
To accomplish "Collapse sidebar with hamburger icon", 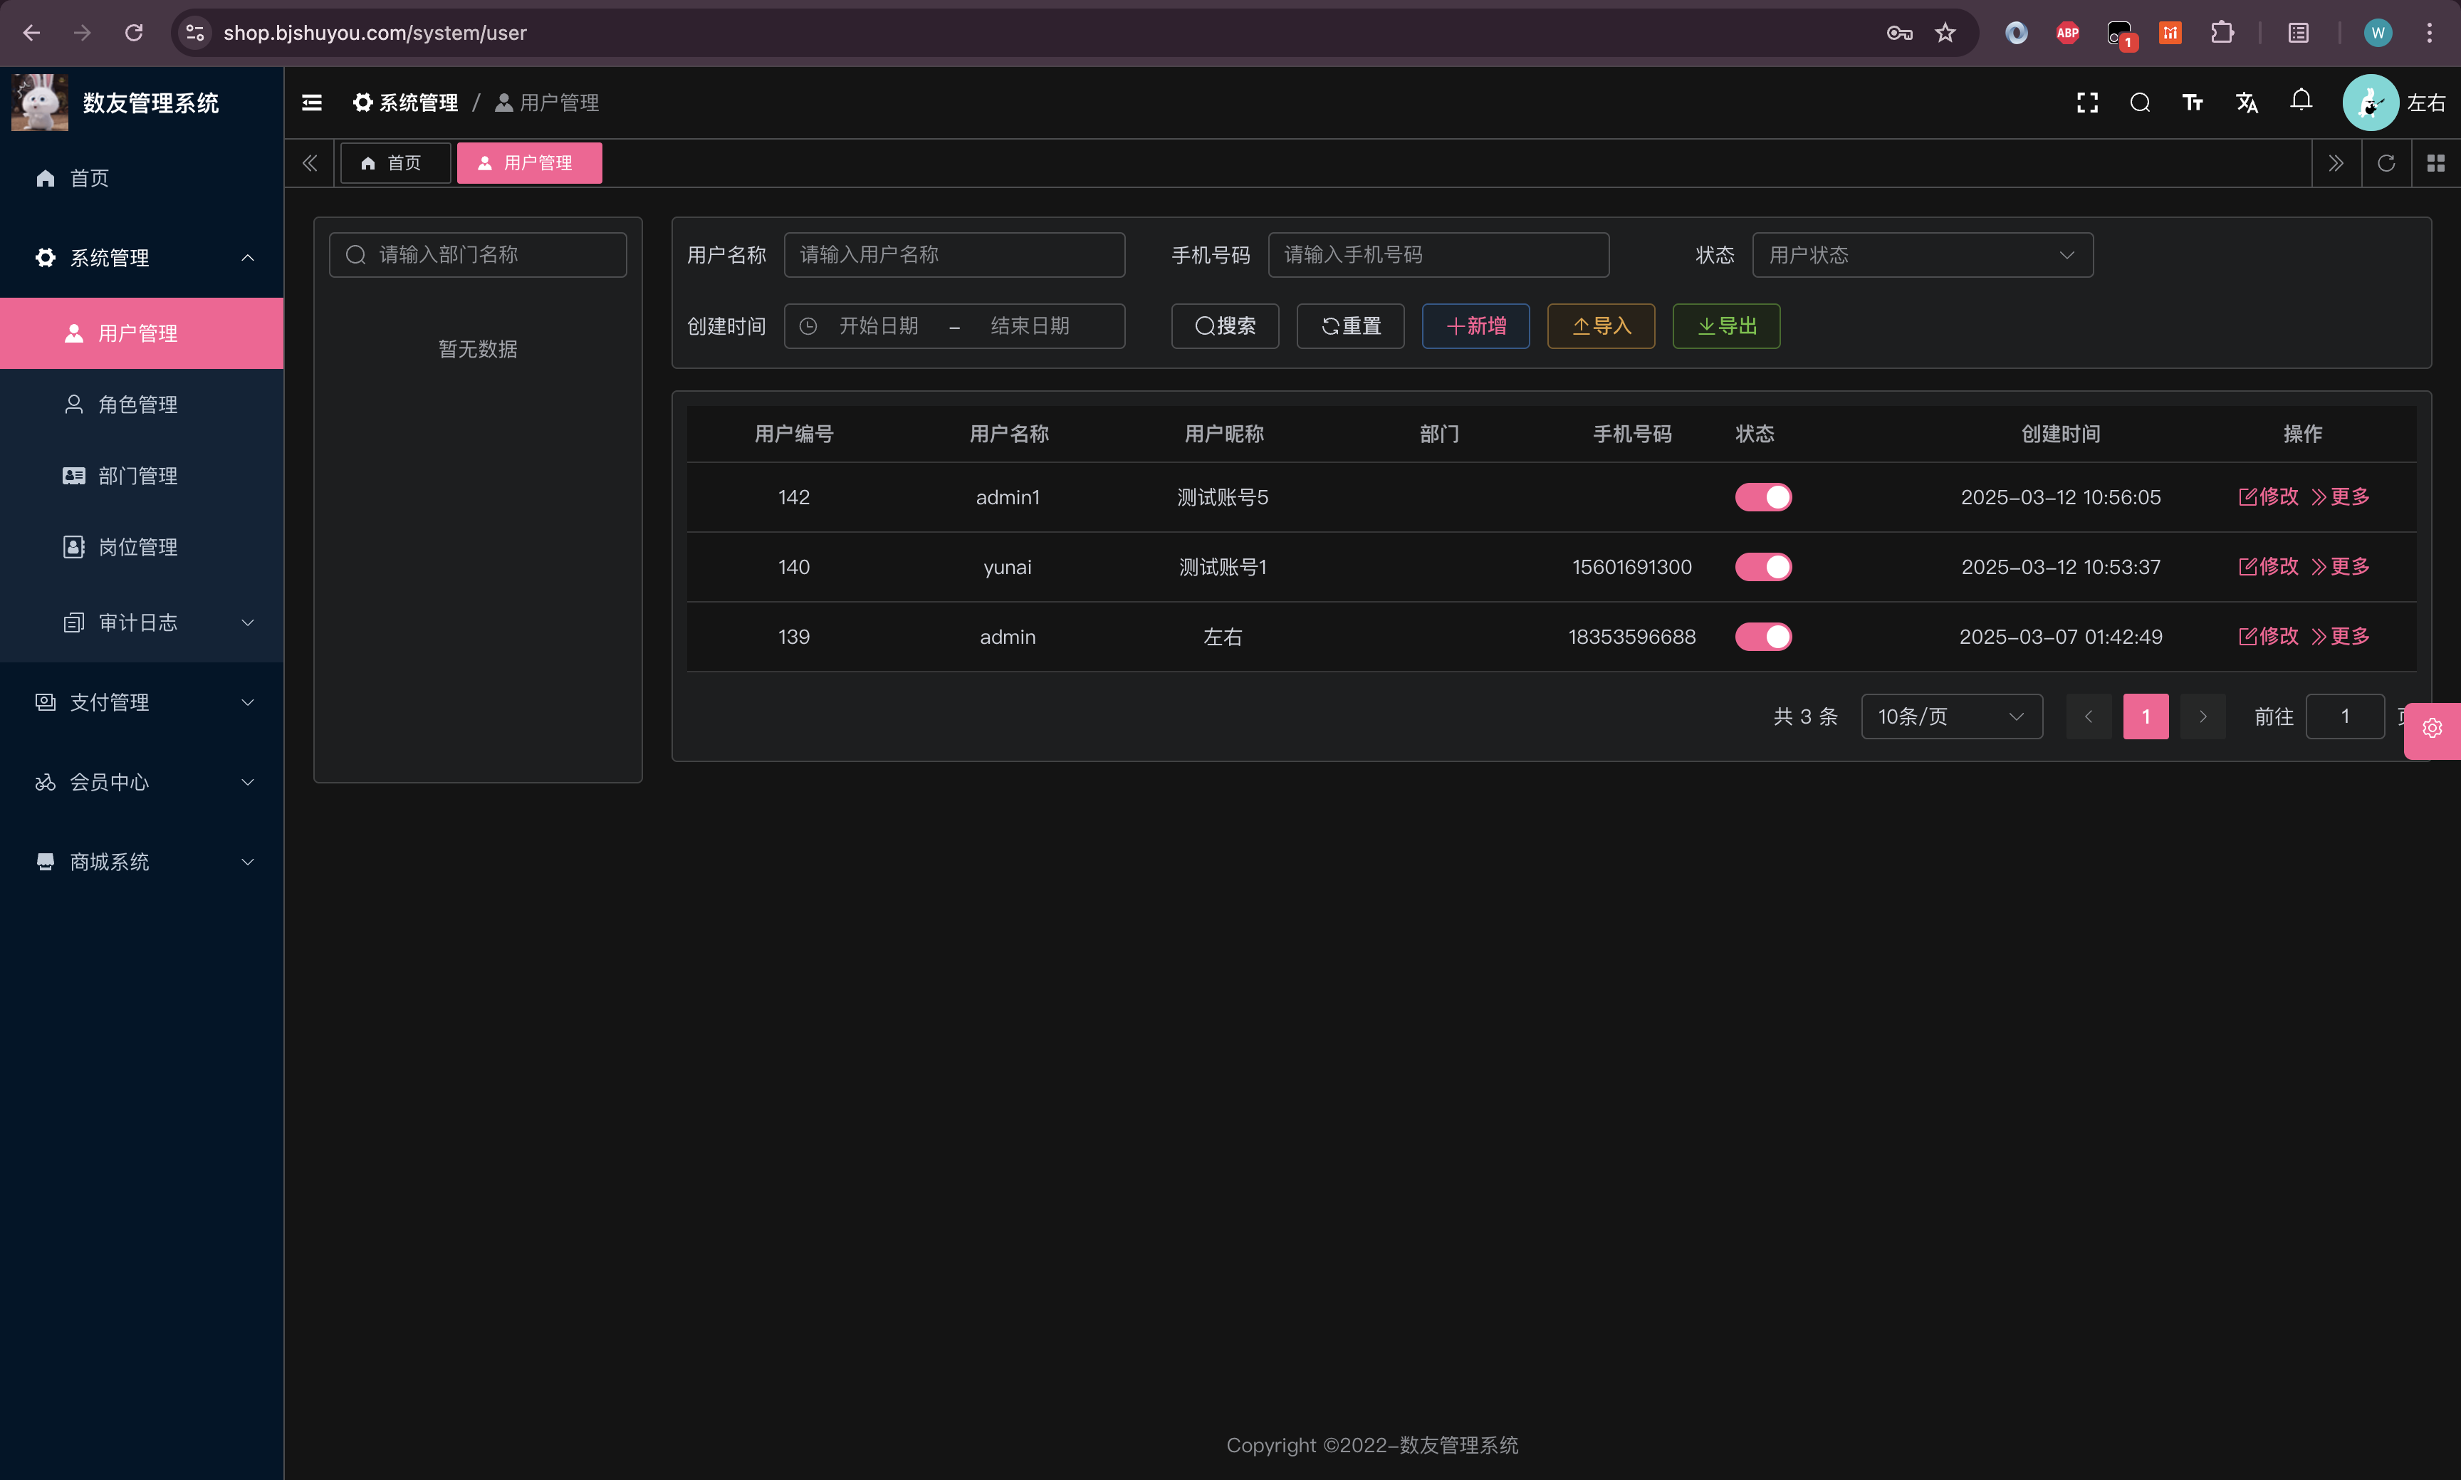I will [x=312, y=103].
